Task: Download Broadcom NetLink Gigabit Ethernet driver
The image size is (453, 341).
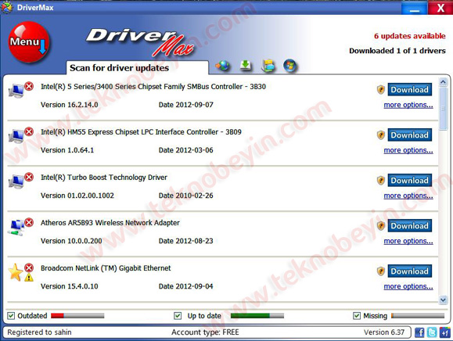Action: coord(410,271)
